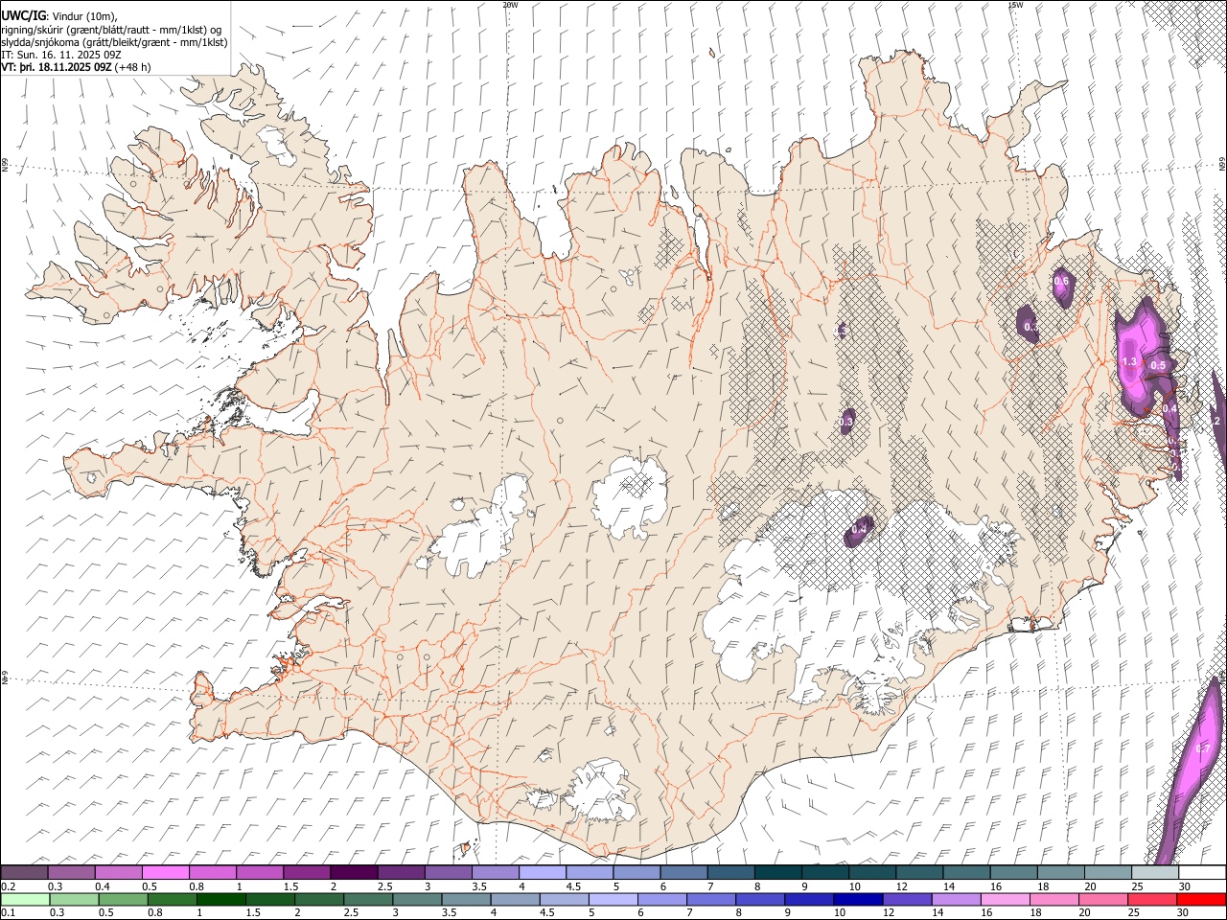
Task: Click the 'rigning/skúrir' legend description line
Action: [x=111, y=30]
